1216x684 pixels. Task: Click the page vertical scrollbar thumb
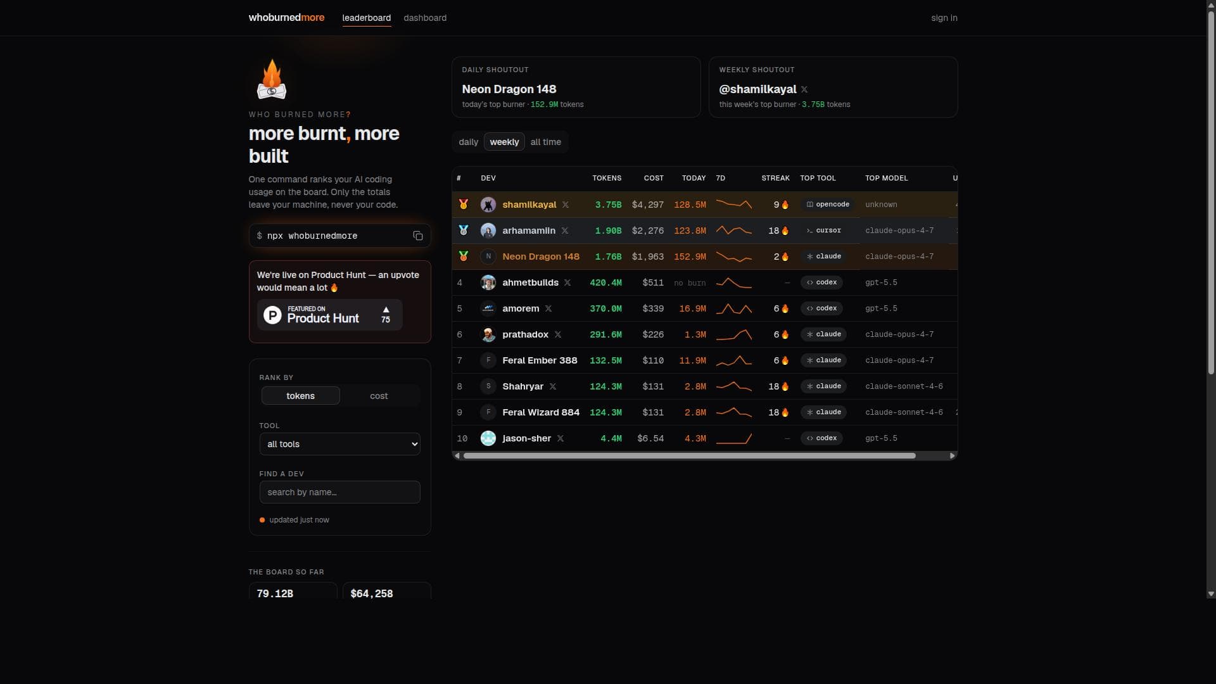(1211, 193)
